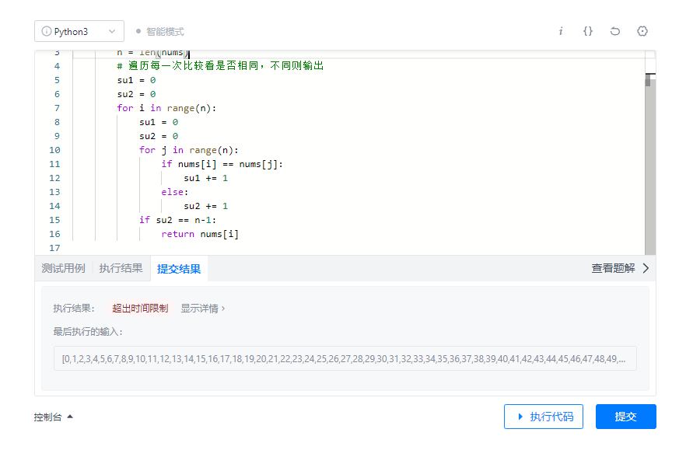Click line number 10 in the gutter
The width and height of the screenshot is (679, 450).
coord(54,150)
